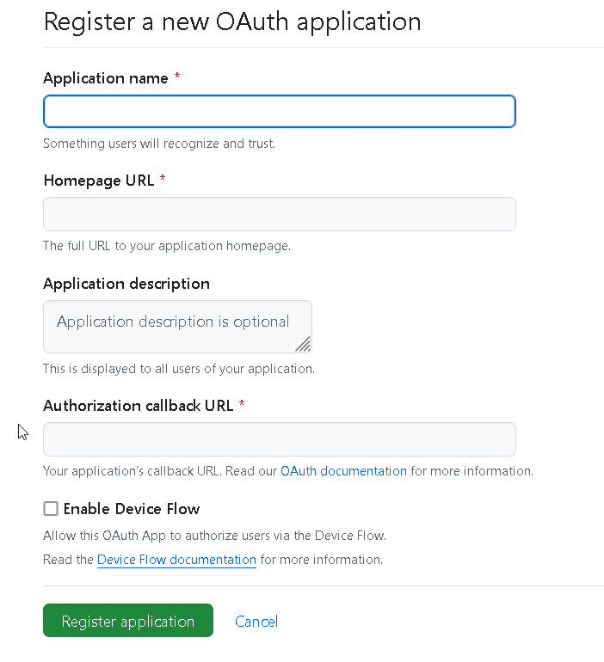
Task: Open the OAuth documentation link
Action: pyautogui.click(x=343, y=471)
